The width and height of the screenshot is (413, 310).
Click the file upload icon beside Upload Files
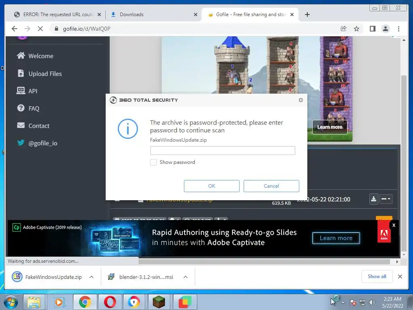click(x=21, y=73)
